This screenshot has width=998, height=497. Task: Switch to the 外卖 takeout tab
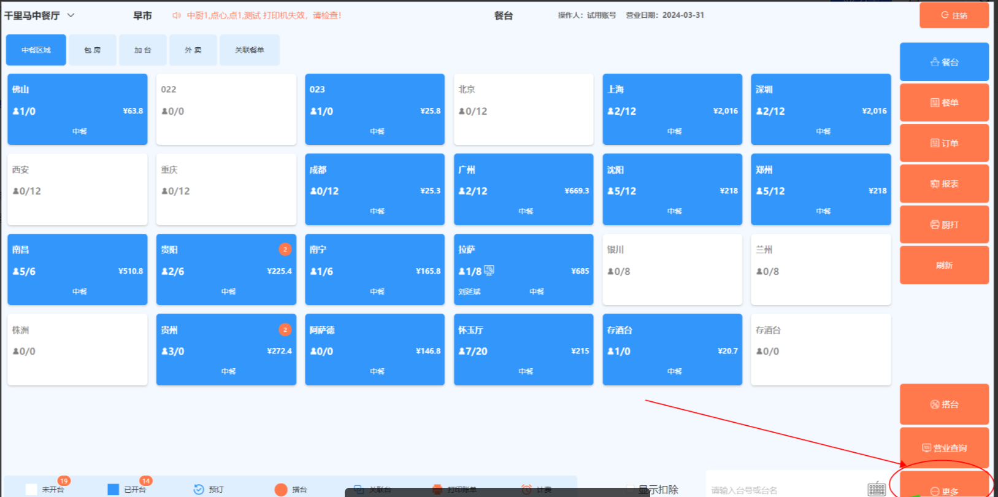(x=193, y=50)
